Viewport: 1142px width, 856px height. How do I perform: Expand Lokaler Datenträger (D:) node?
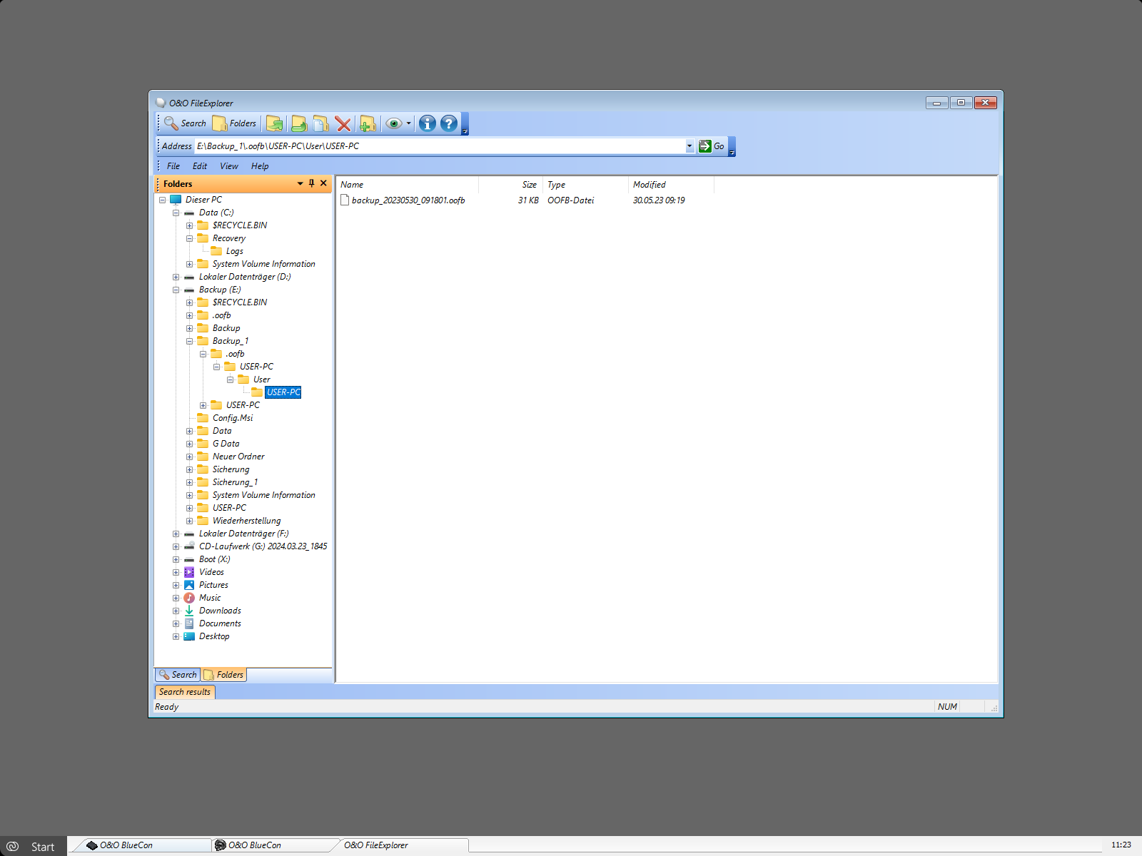[176, 277]
